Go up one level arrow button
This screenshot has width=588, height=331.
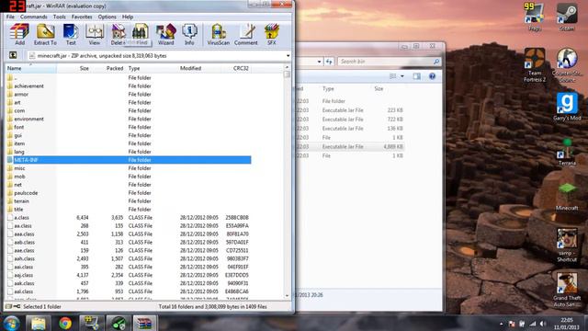coord(13,55)
